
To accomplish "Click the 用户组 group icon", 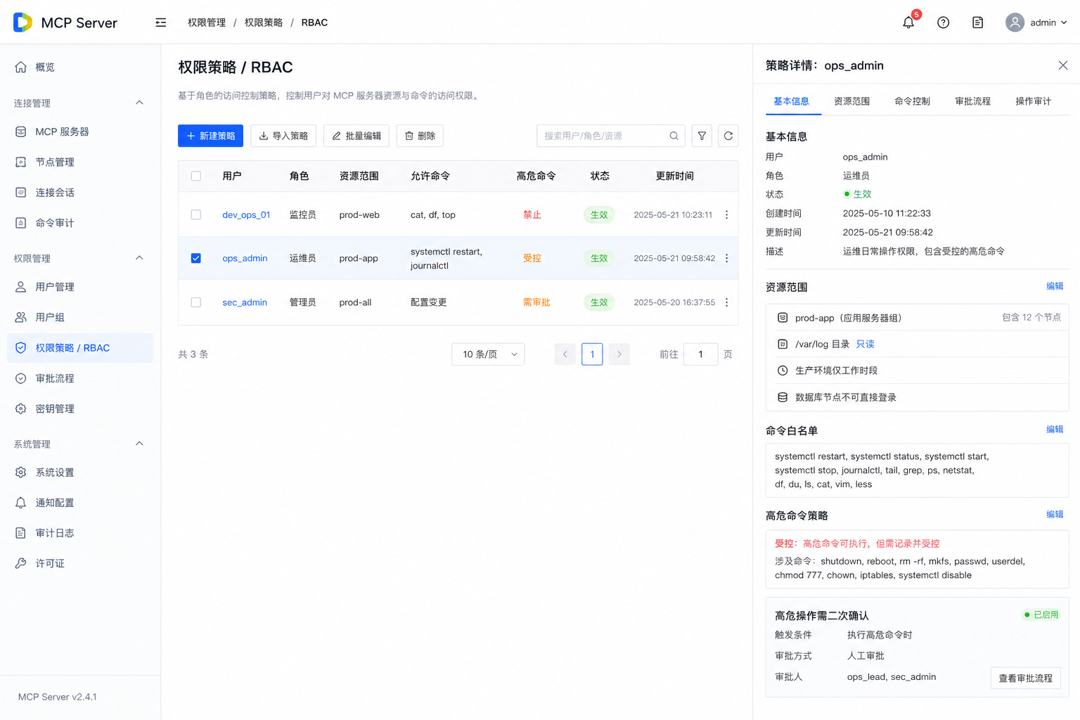I will click(x=21, y=317).
